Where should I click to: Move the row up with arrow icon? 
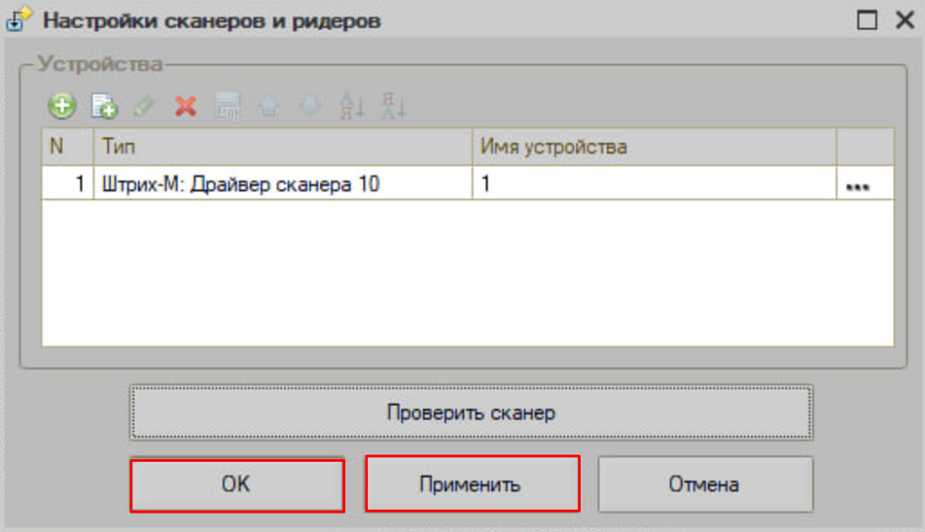point(269,106)
